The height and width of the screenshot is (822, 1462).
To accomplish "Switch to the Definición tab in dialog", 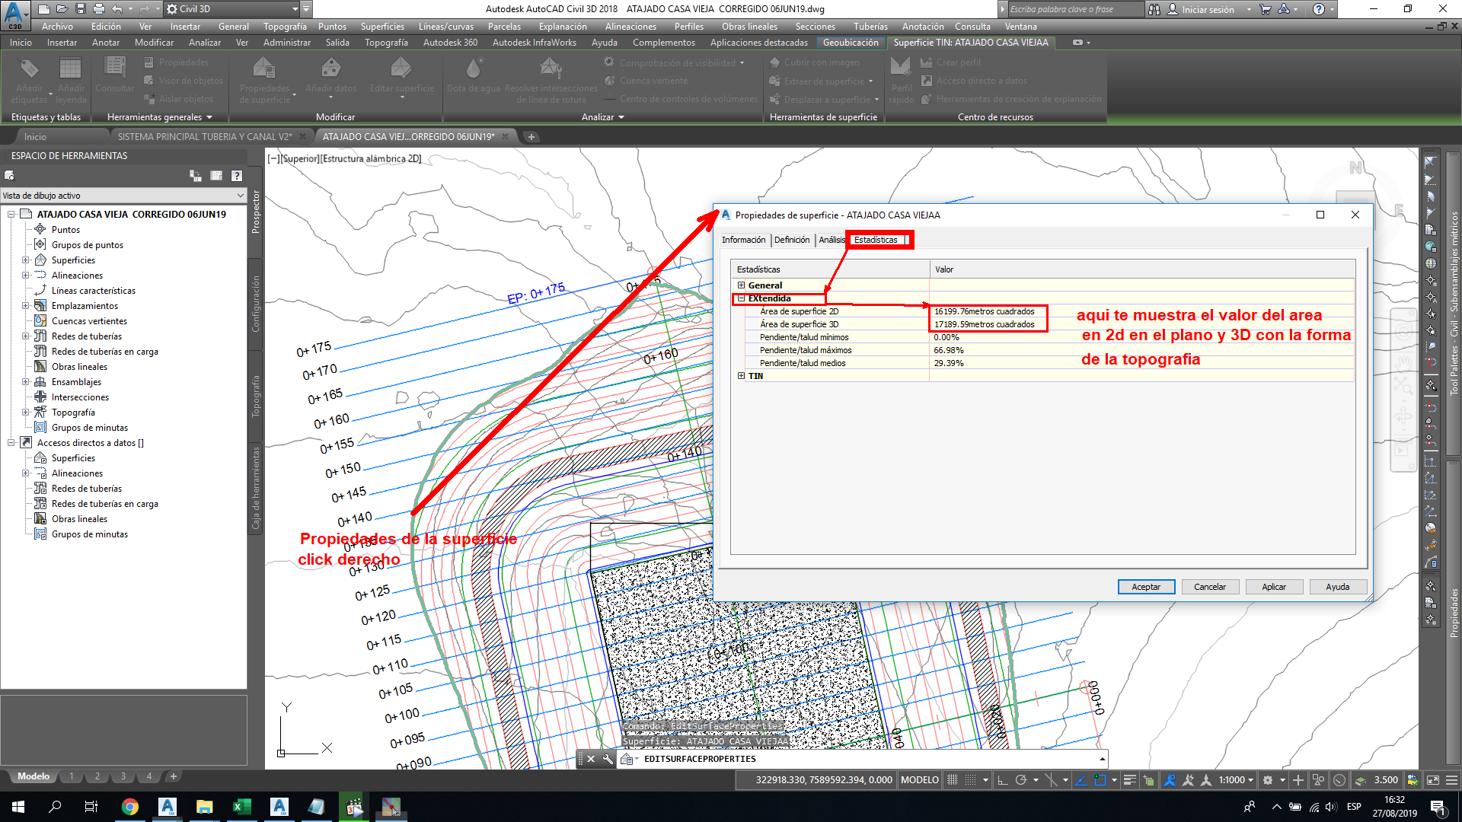I will (792, 240).
